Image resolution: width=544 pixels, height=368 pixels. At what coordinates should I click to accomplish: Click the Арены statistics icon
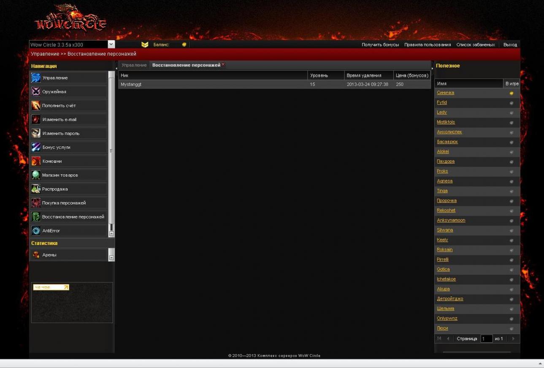[x=36, y=255]
